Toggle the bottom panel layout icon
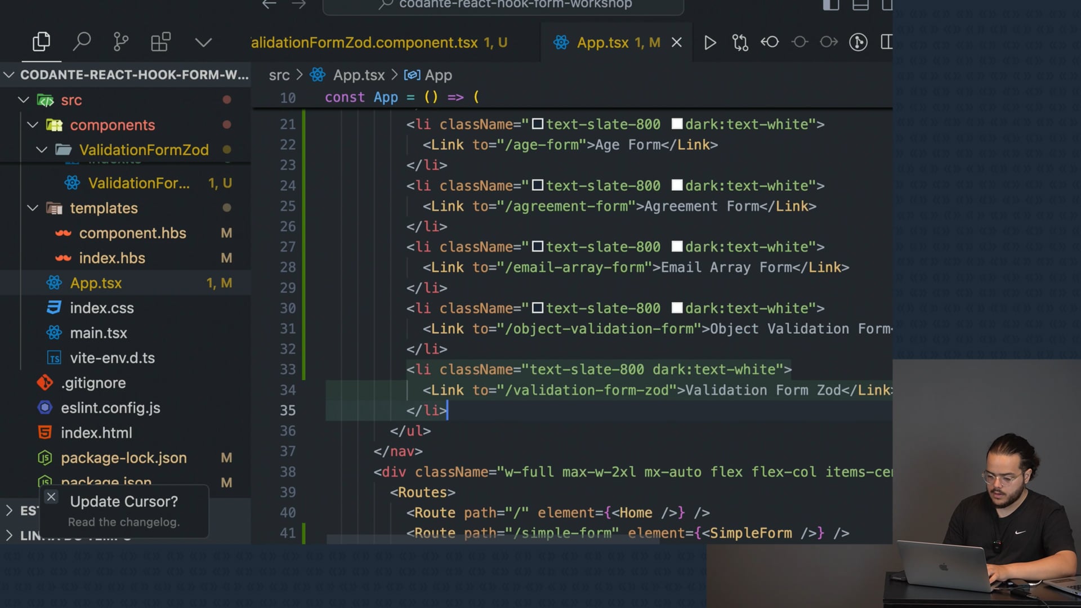The width and height of the screenshot is (1081, 608). point(860,5)
